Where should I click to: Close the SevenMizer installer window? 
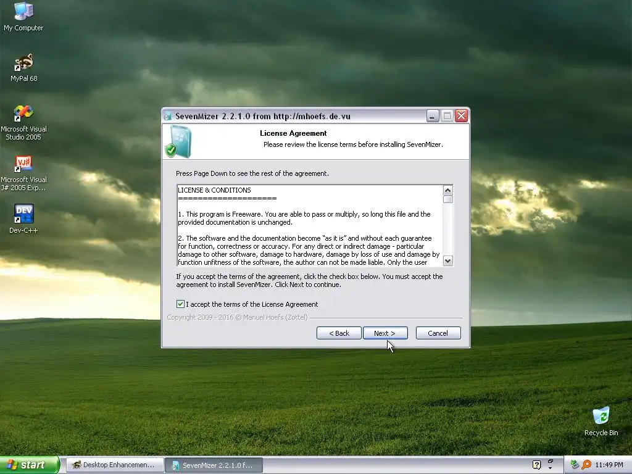[461, 116]
